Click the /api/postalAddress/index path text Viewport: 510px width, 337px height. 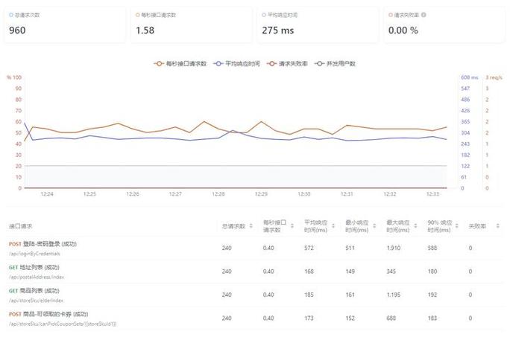37,277
